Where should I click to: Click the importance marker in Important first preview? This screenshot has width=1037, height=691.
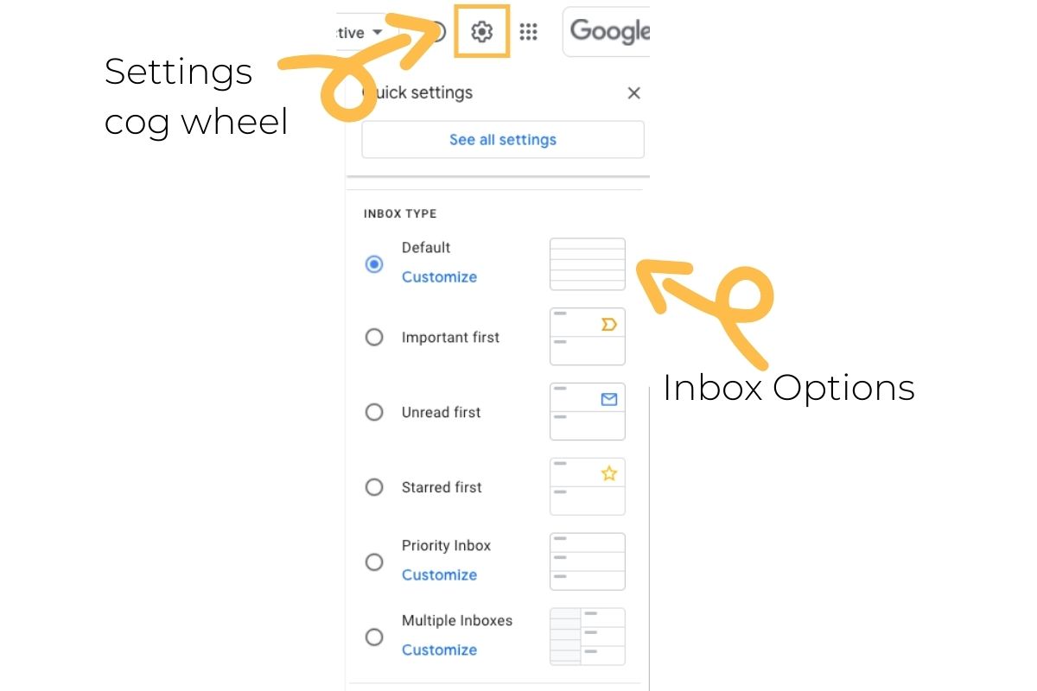tap(609, 324)
